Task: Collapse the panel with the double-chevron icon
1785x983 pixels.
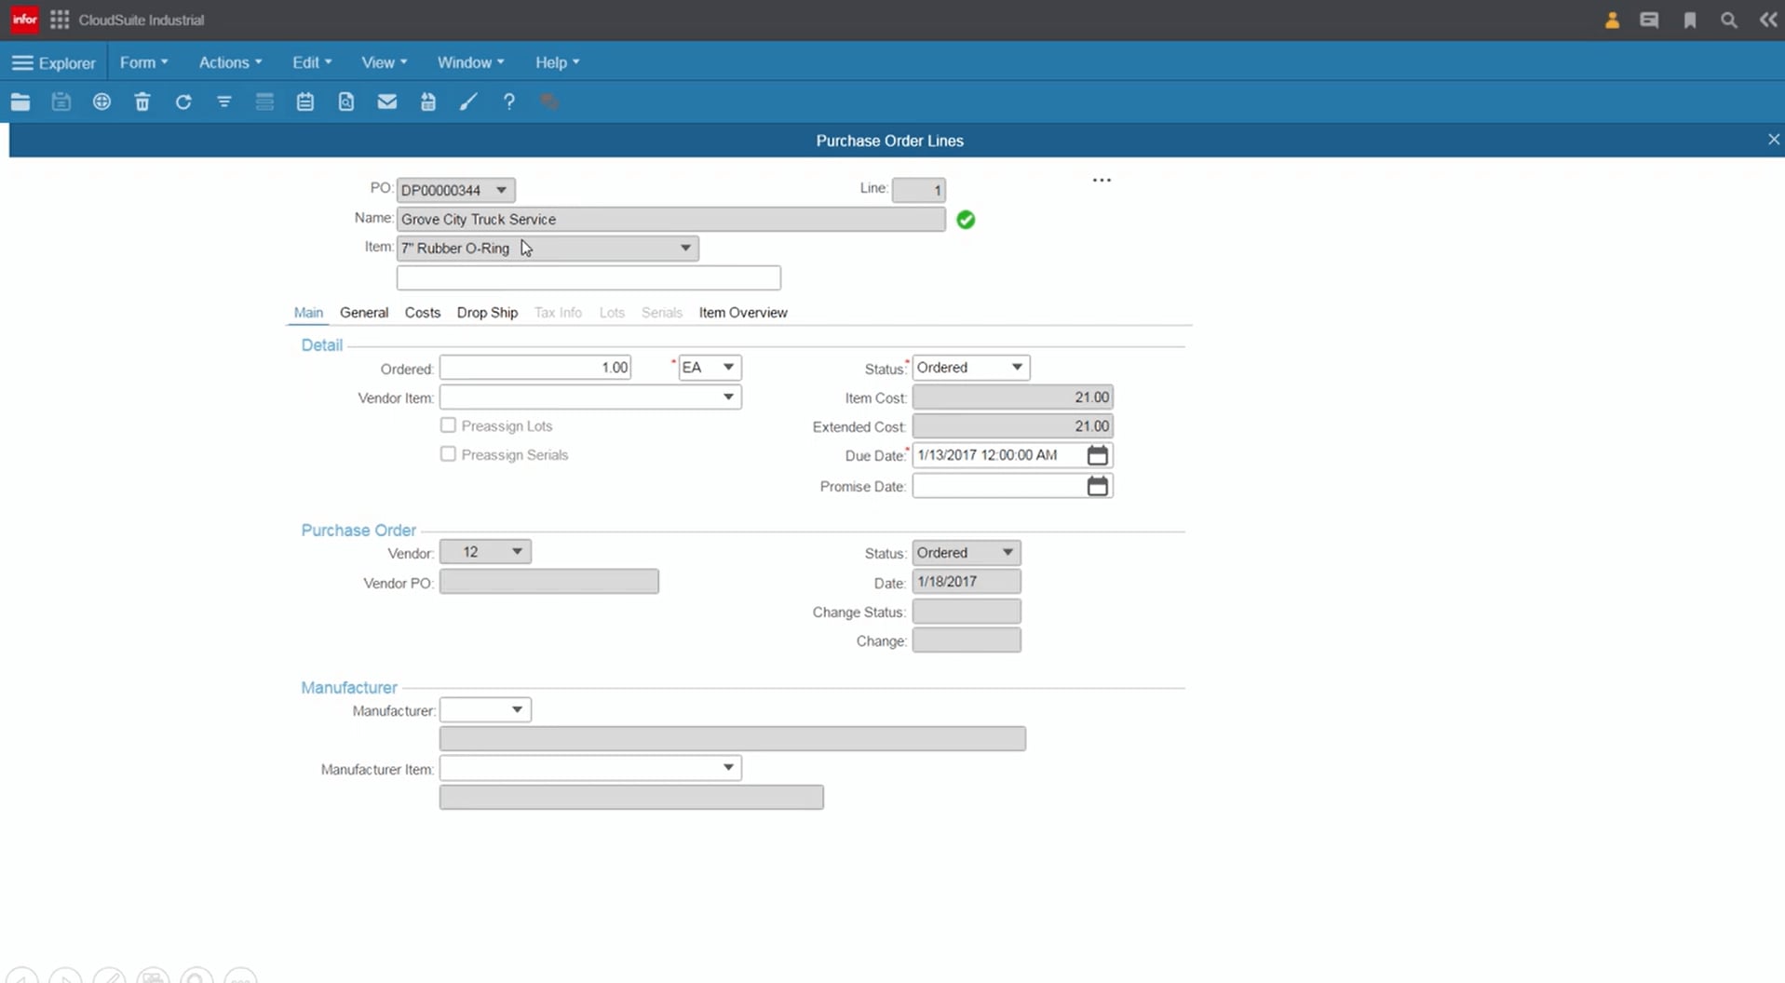Action: (x=1768, y=20)
